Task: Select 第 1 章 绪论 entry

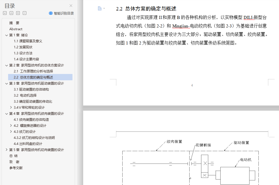Action: click(18, 35)
